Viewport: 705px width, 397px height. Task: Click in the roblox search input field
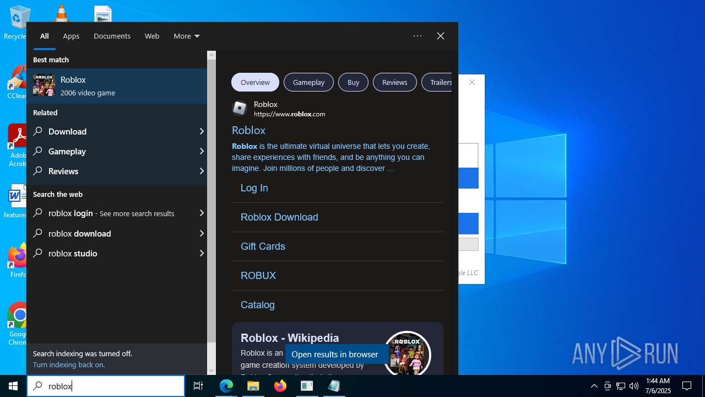point(106,386)
